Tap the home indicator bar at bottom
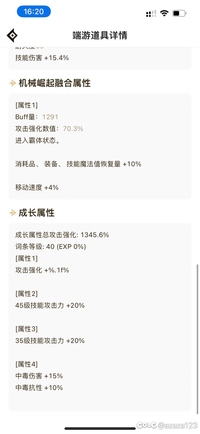Viewport: 200px width, 434px height. [x=100, y=429]
